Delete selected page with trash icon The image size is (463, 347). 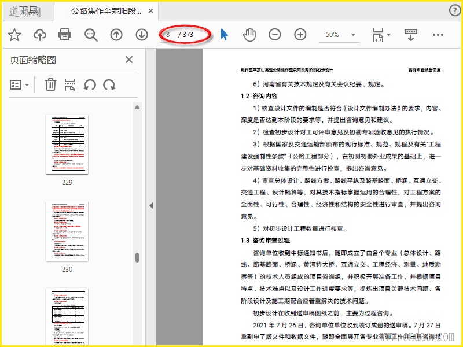click(50, 84)
